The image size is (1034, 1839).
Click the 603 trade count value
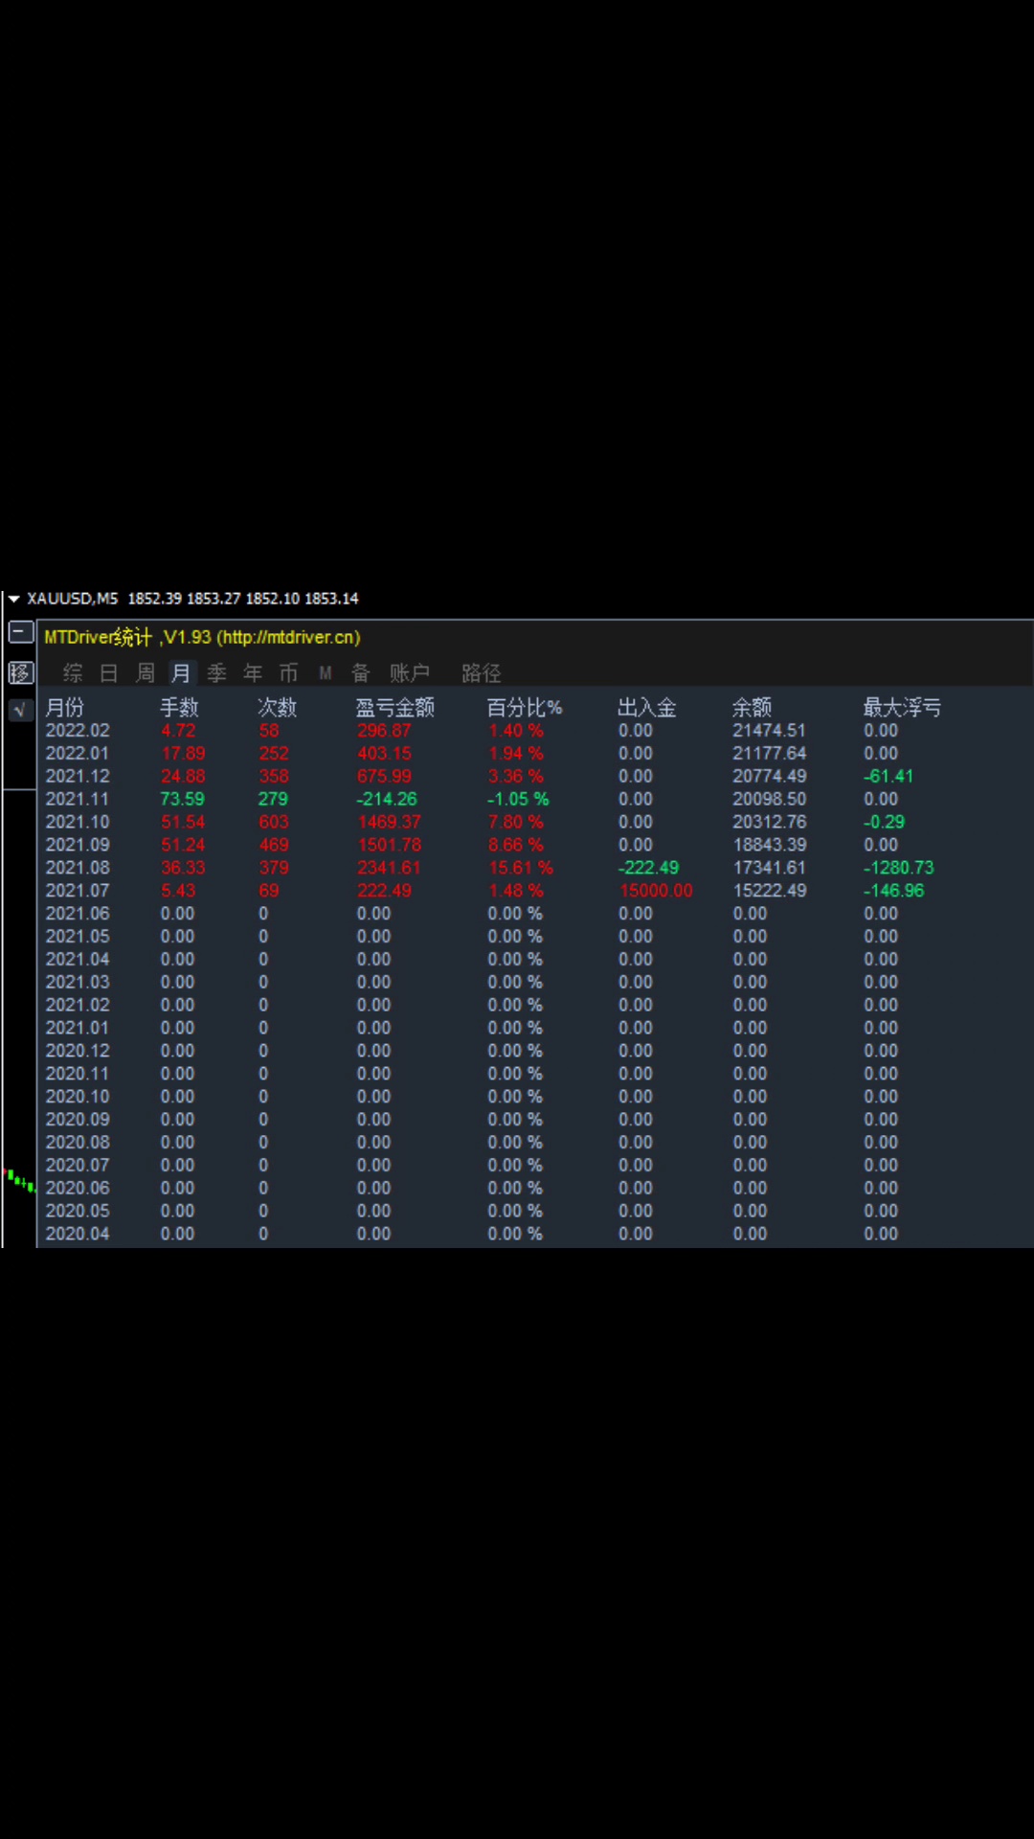pyautogui.click(x=274, y=822)
